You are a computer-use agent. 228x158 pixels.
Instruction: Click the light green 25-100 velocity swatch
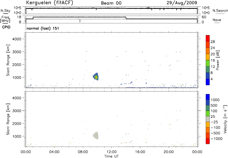(208, 114)
